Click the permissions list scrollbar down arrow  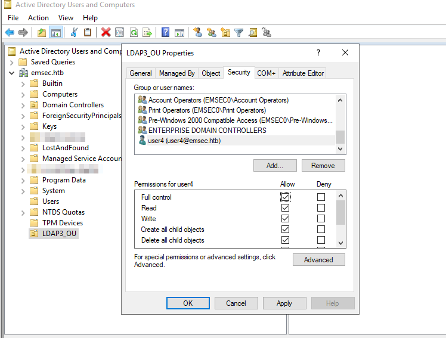coord(340,243)
